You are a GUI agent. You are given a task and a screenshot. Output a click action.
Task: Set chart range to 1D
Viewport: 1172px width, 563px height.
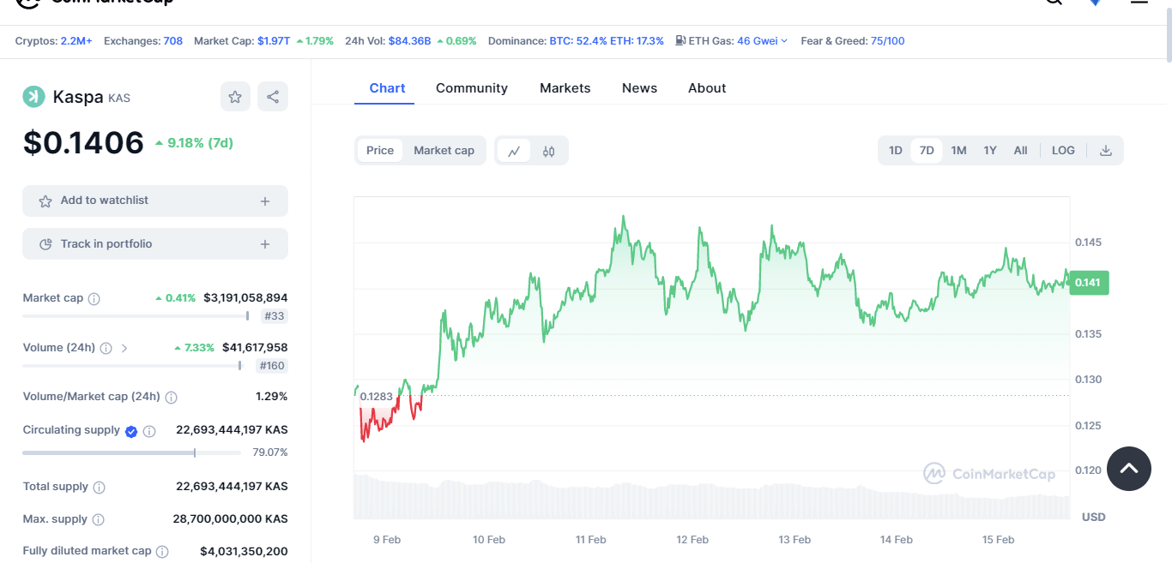pos(895,151)
